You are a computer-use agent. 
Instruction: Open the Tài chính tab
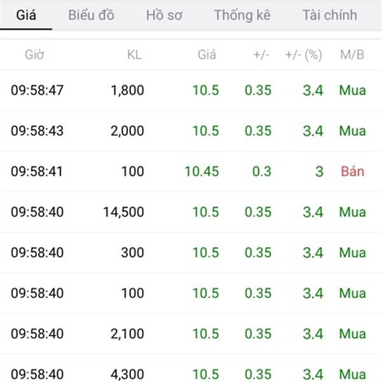pyautogui.click(x=330, y=15)
